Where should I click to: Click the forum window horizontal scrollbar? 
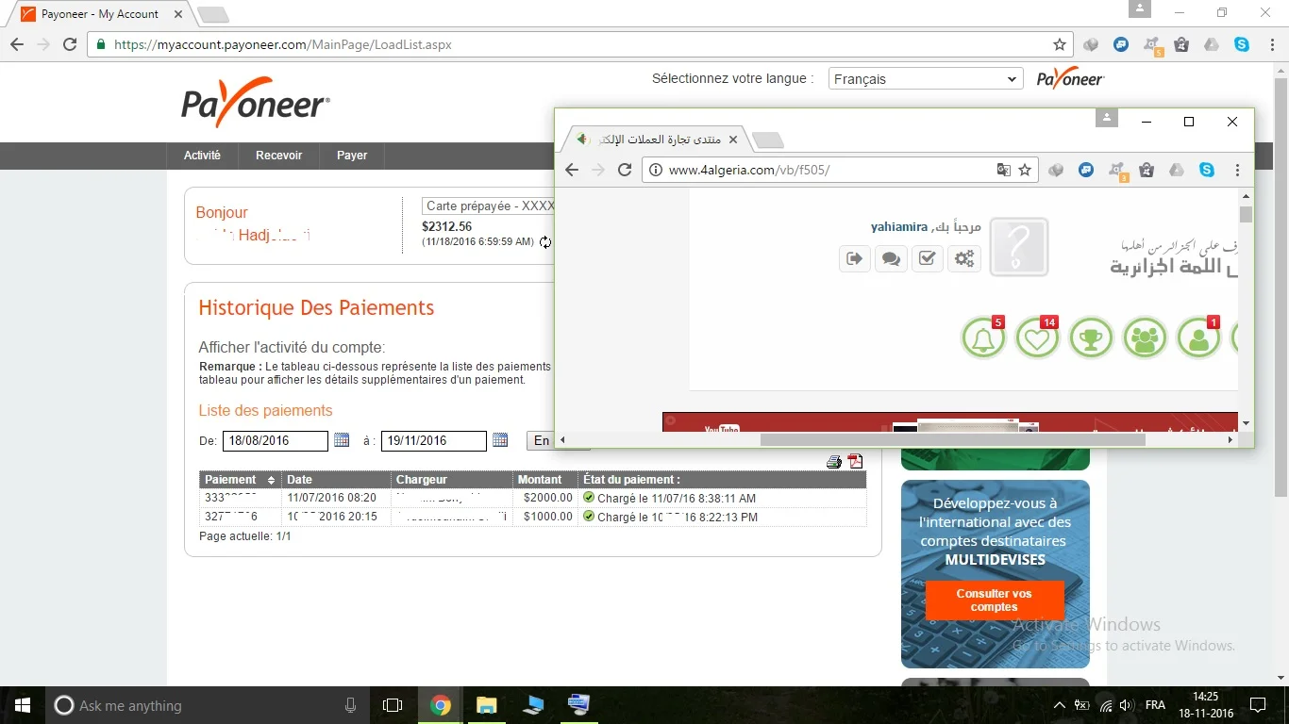[951, 439]
